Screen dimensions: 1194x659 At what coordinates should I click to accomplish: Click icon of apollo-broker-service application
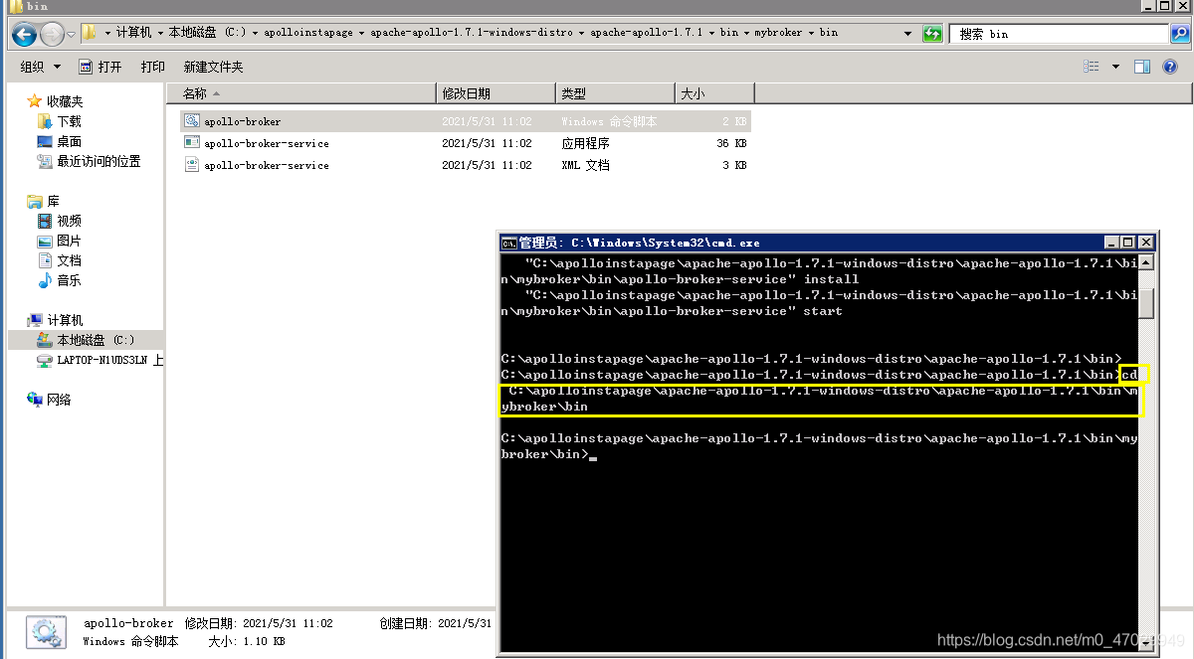(x=192, y=143)
